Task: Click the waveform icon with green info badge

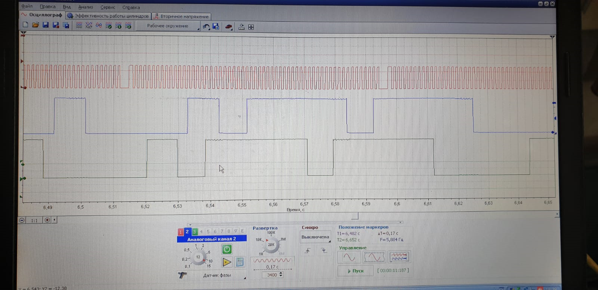Action: [x=118, y=25]
